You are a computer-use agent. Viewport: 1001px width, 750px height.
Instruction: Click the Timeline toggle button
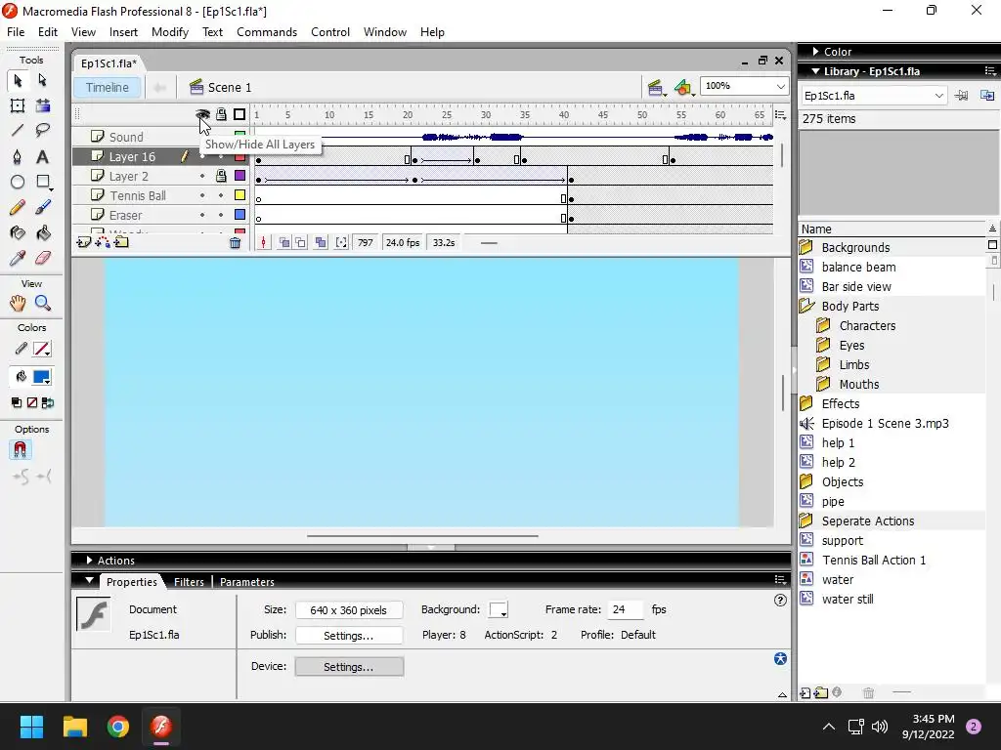point(108,87)
